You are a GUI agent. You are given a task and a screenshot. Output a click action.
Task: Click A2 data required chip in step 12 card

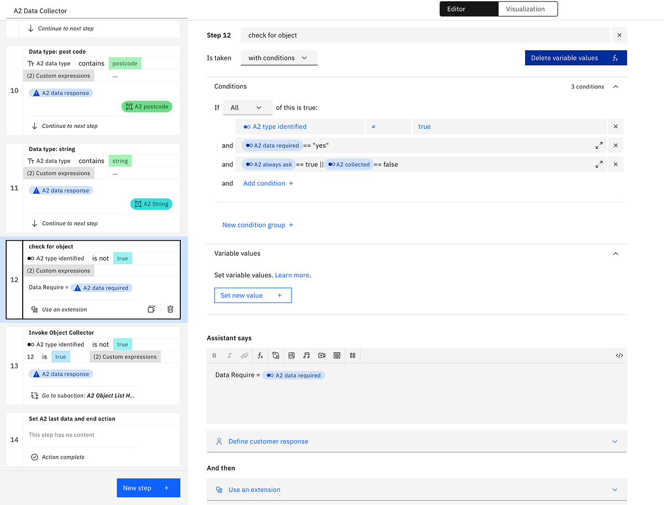[102, 288]
